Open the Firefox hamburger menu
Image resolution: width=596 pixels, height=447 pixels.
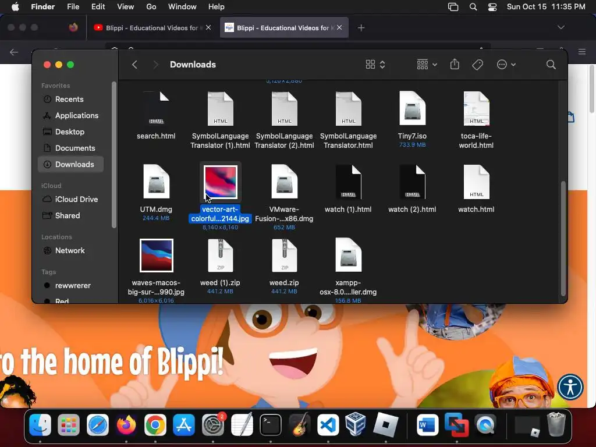582,52
